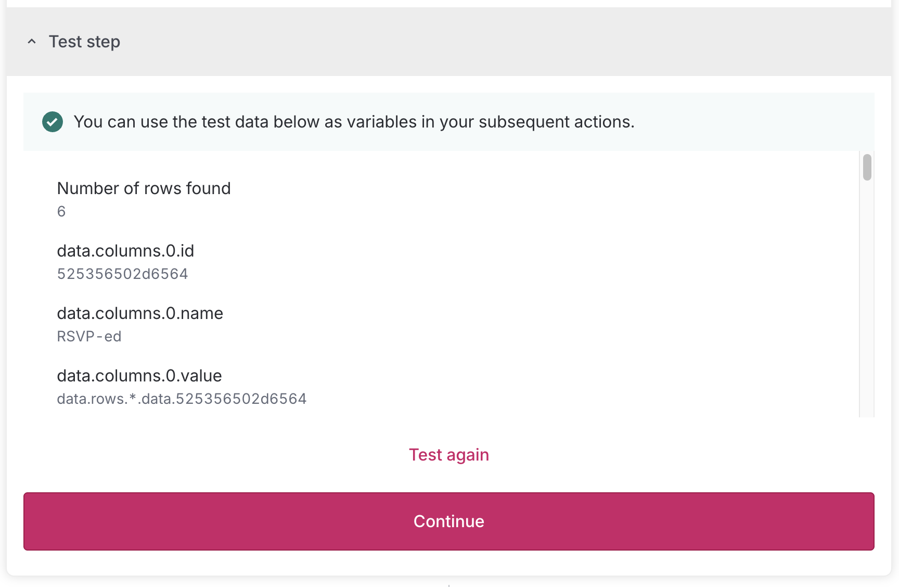Select the data.columns.0.name variable label
Screen dimensions: 899x587
(x=140, y=313)
